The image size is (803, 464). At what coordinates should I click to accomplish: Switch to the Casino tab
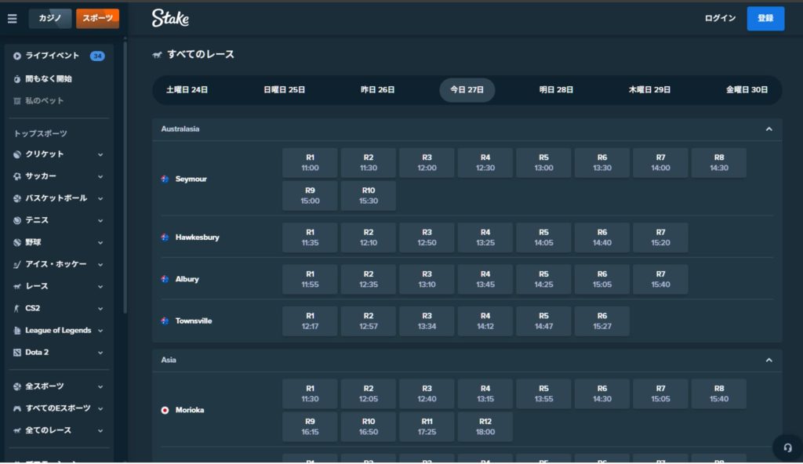click(50, 18)
